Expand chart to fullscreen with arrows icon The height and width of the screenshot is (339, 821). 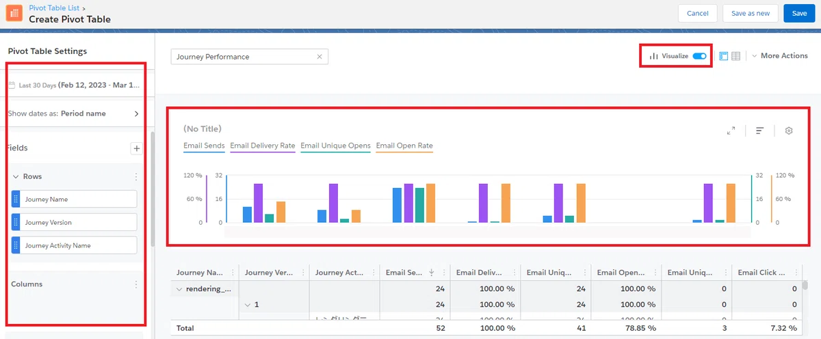click(731, 131)
